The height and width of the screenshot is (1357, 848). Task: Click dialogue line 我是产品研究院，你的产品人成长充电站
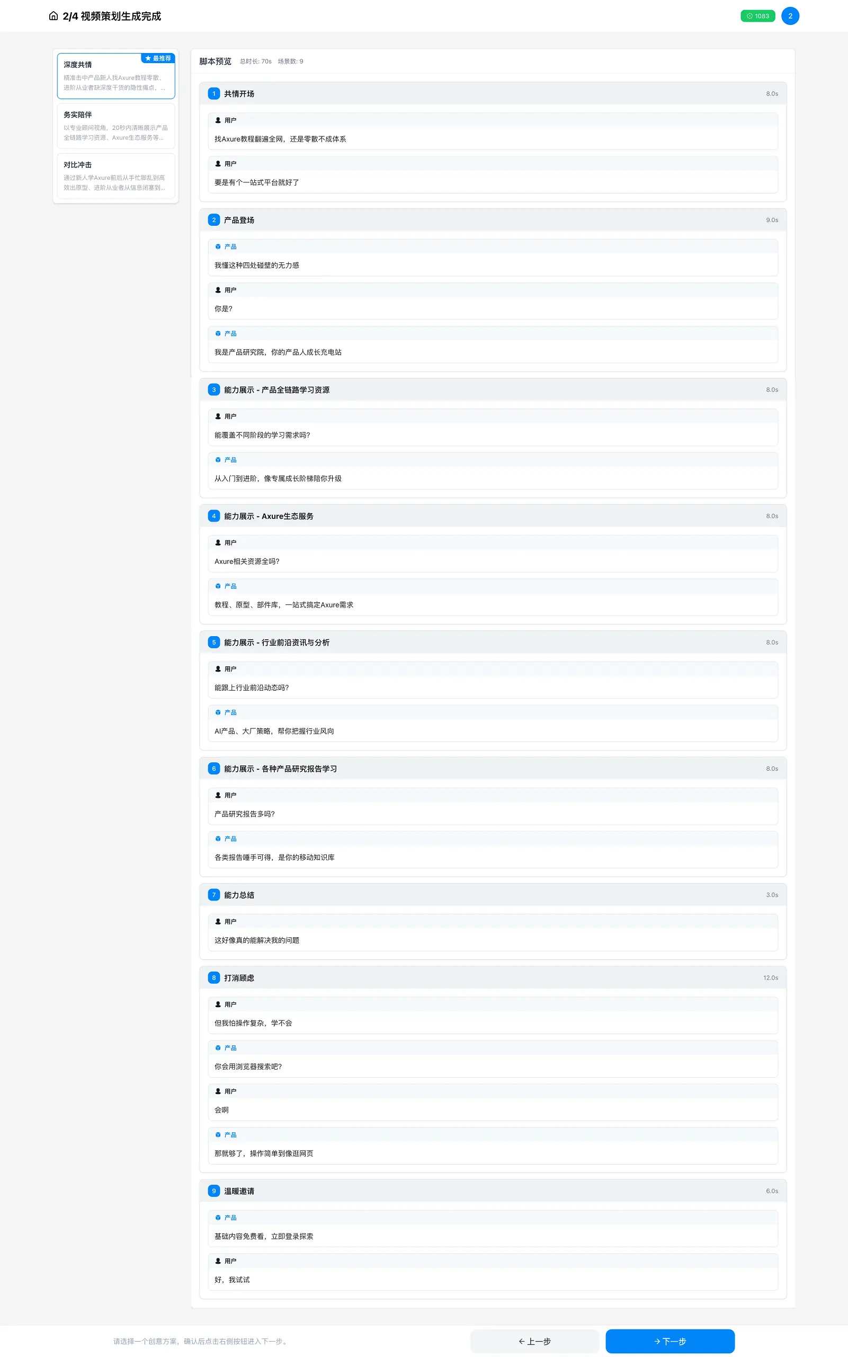278,352
